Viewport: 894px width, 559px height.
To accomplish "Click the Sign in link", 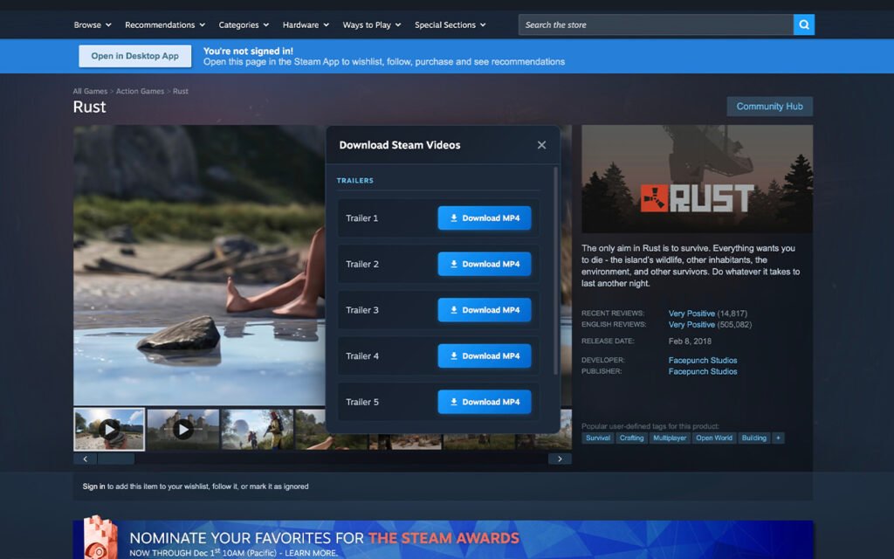I will 93,487.
